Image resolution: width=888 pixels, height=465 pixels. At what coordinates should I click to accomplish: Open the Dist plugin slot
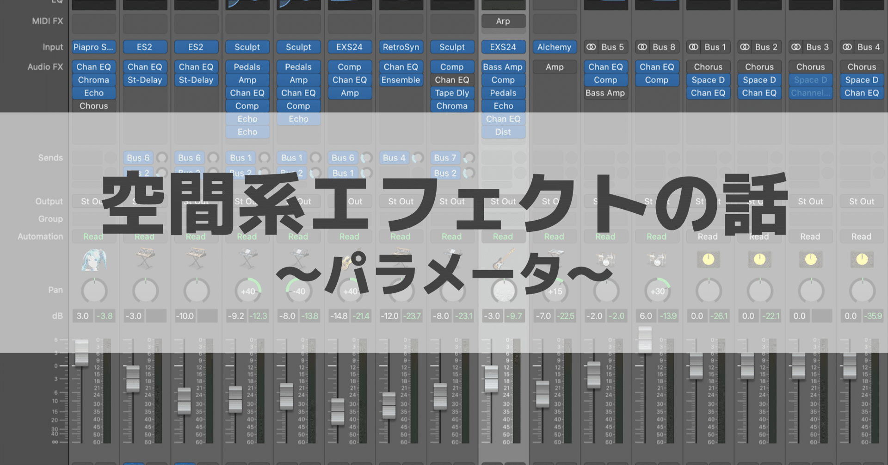click(x=503, y=132)
